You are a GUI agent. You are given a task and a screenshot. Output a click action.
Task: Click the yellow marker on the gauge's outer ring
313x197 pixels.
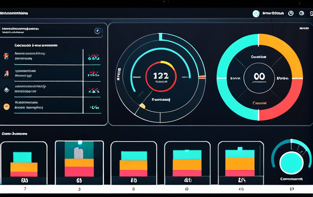click(x=142, y=106)
